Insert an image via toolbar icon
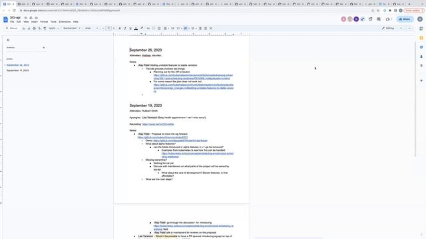426x239 pixels. click(x=159, y=28)
